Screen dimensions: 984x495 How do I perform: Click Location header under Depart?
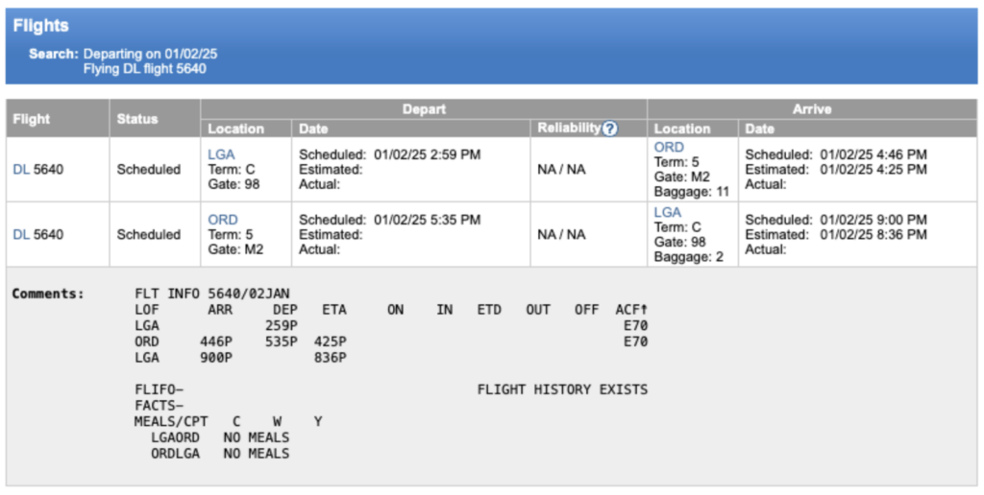[235, 129]
